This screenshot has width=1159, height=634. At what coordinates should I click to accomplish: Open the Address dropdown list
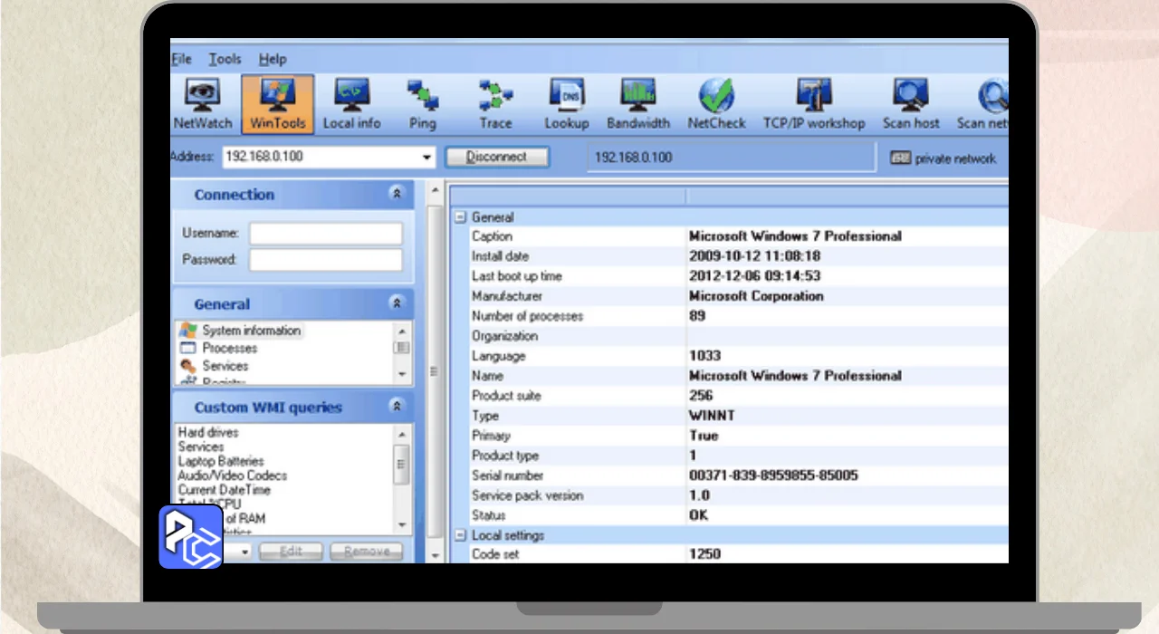click(x=426, y=158)
